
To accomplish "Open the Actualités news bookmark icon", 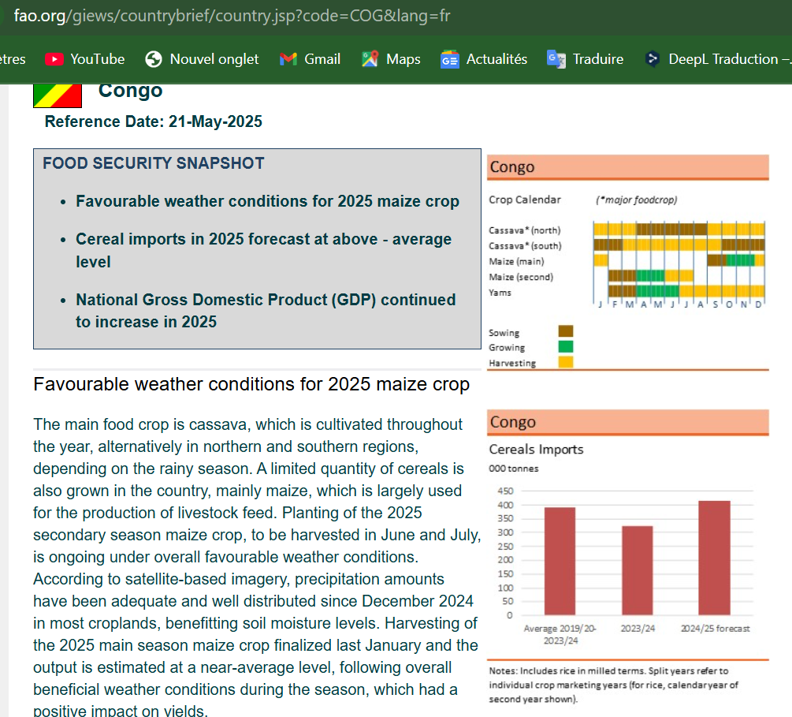I will [x=450, y=59].
